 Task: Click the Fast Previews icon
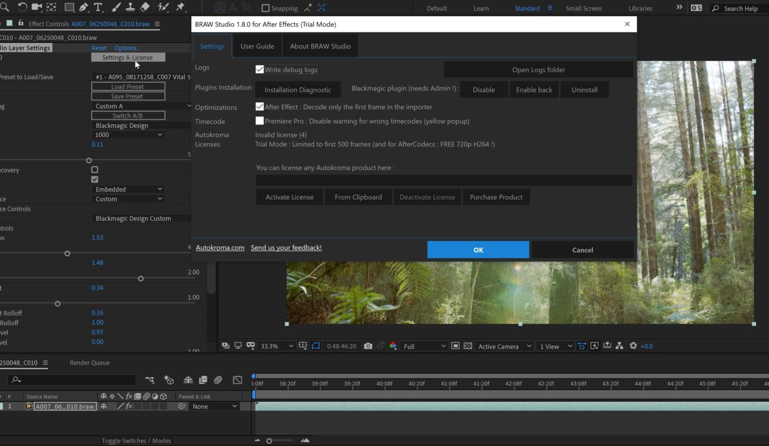click(x=594, y=346)
